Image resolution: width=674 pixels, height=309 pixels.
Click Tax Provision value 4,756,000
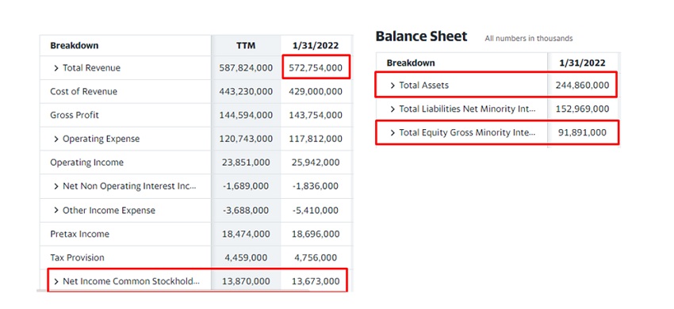[x=316, y=257]
